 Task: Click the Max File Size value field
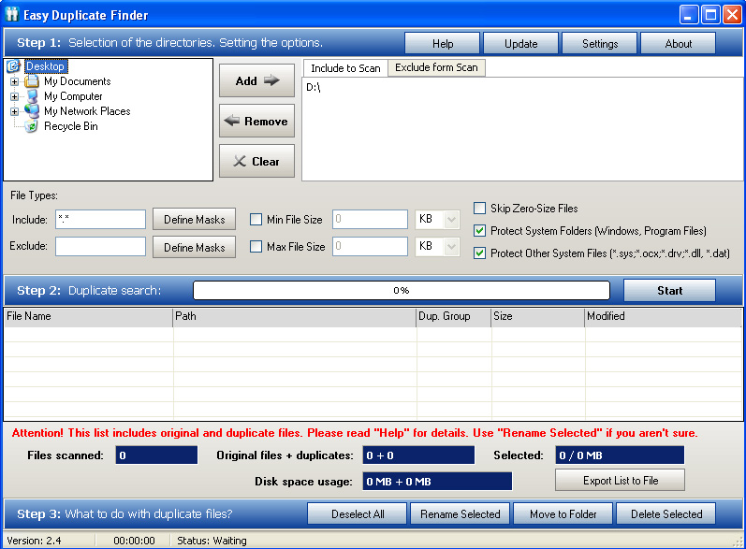(x=370, y=246)
